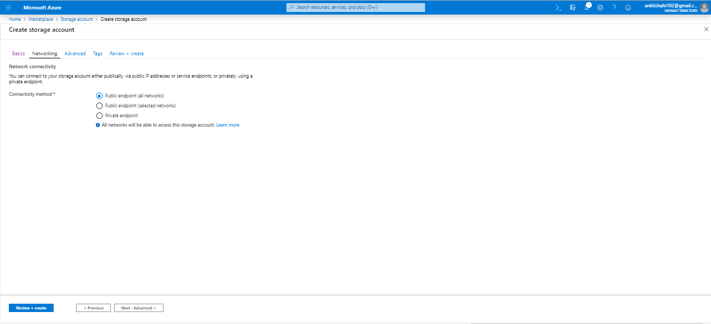View notifications bell
The width and height of the screenshot is (711, 324).
coord(587,7)
